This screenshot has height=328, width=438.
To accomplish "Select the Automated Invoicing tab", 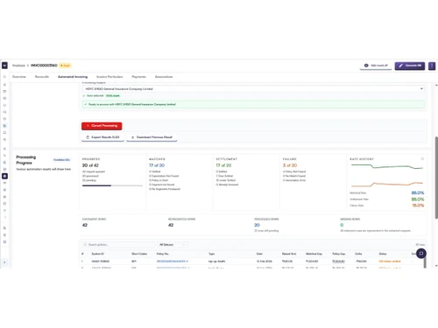I will tap(73, 77).
